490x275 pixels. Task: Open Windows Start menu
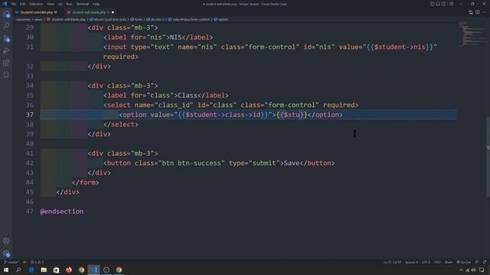pyautogui.click(x=6, y=270)
